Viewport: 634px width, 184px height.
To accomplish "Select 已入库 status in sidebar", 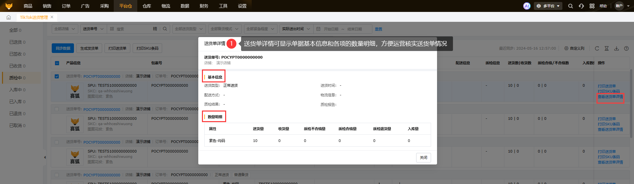I will pos(17,102).
